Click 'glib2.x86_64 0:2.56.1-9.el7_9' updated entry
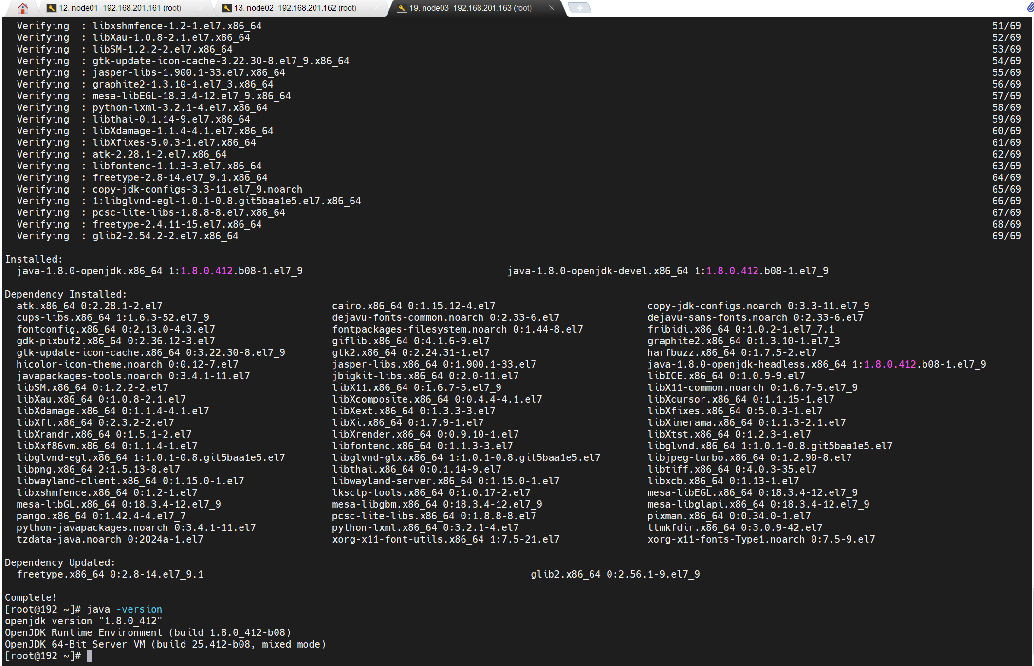1034x666 pixels. point(615,574)
